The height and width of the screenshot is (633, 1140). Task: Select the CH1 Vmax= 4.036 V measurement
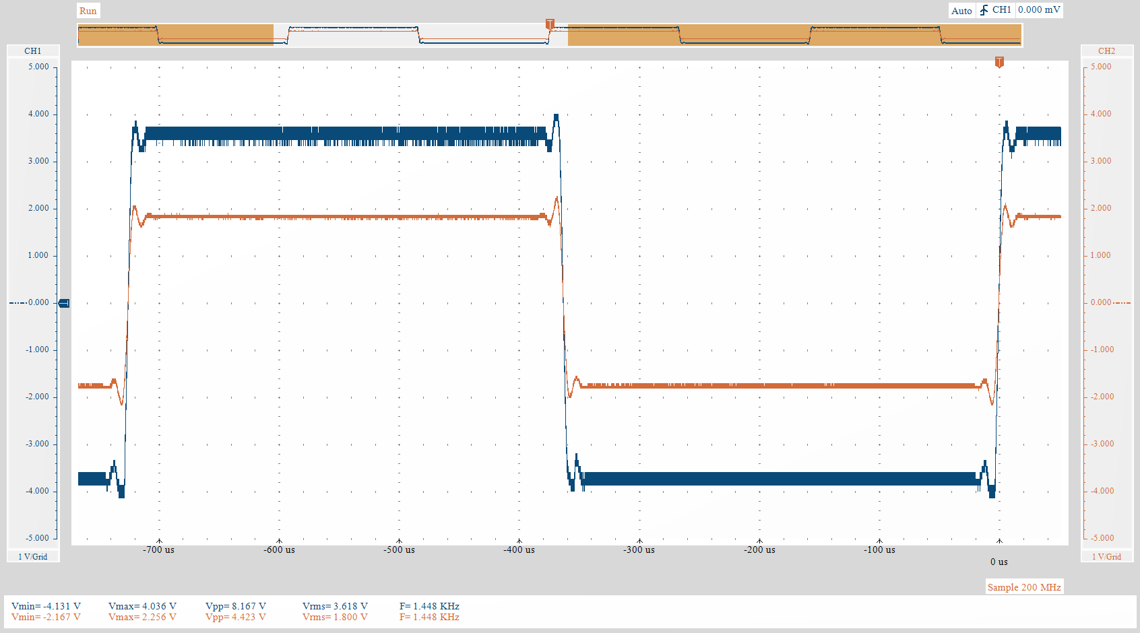142,606
